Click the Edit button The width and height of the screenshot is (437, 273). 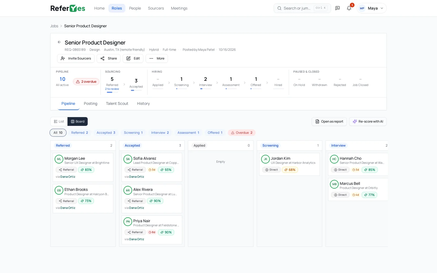tap(133, 58)
